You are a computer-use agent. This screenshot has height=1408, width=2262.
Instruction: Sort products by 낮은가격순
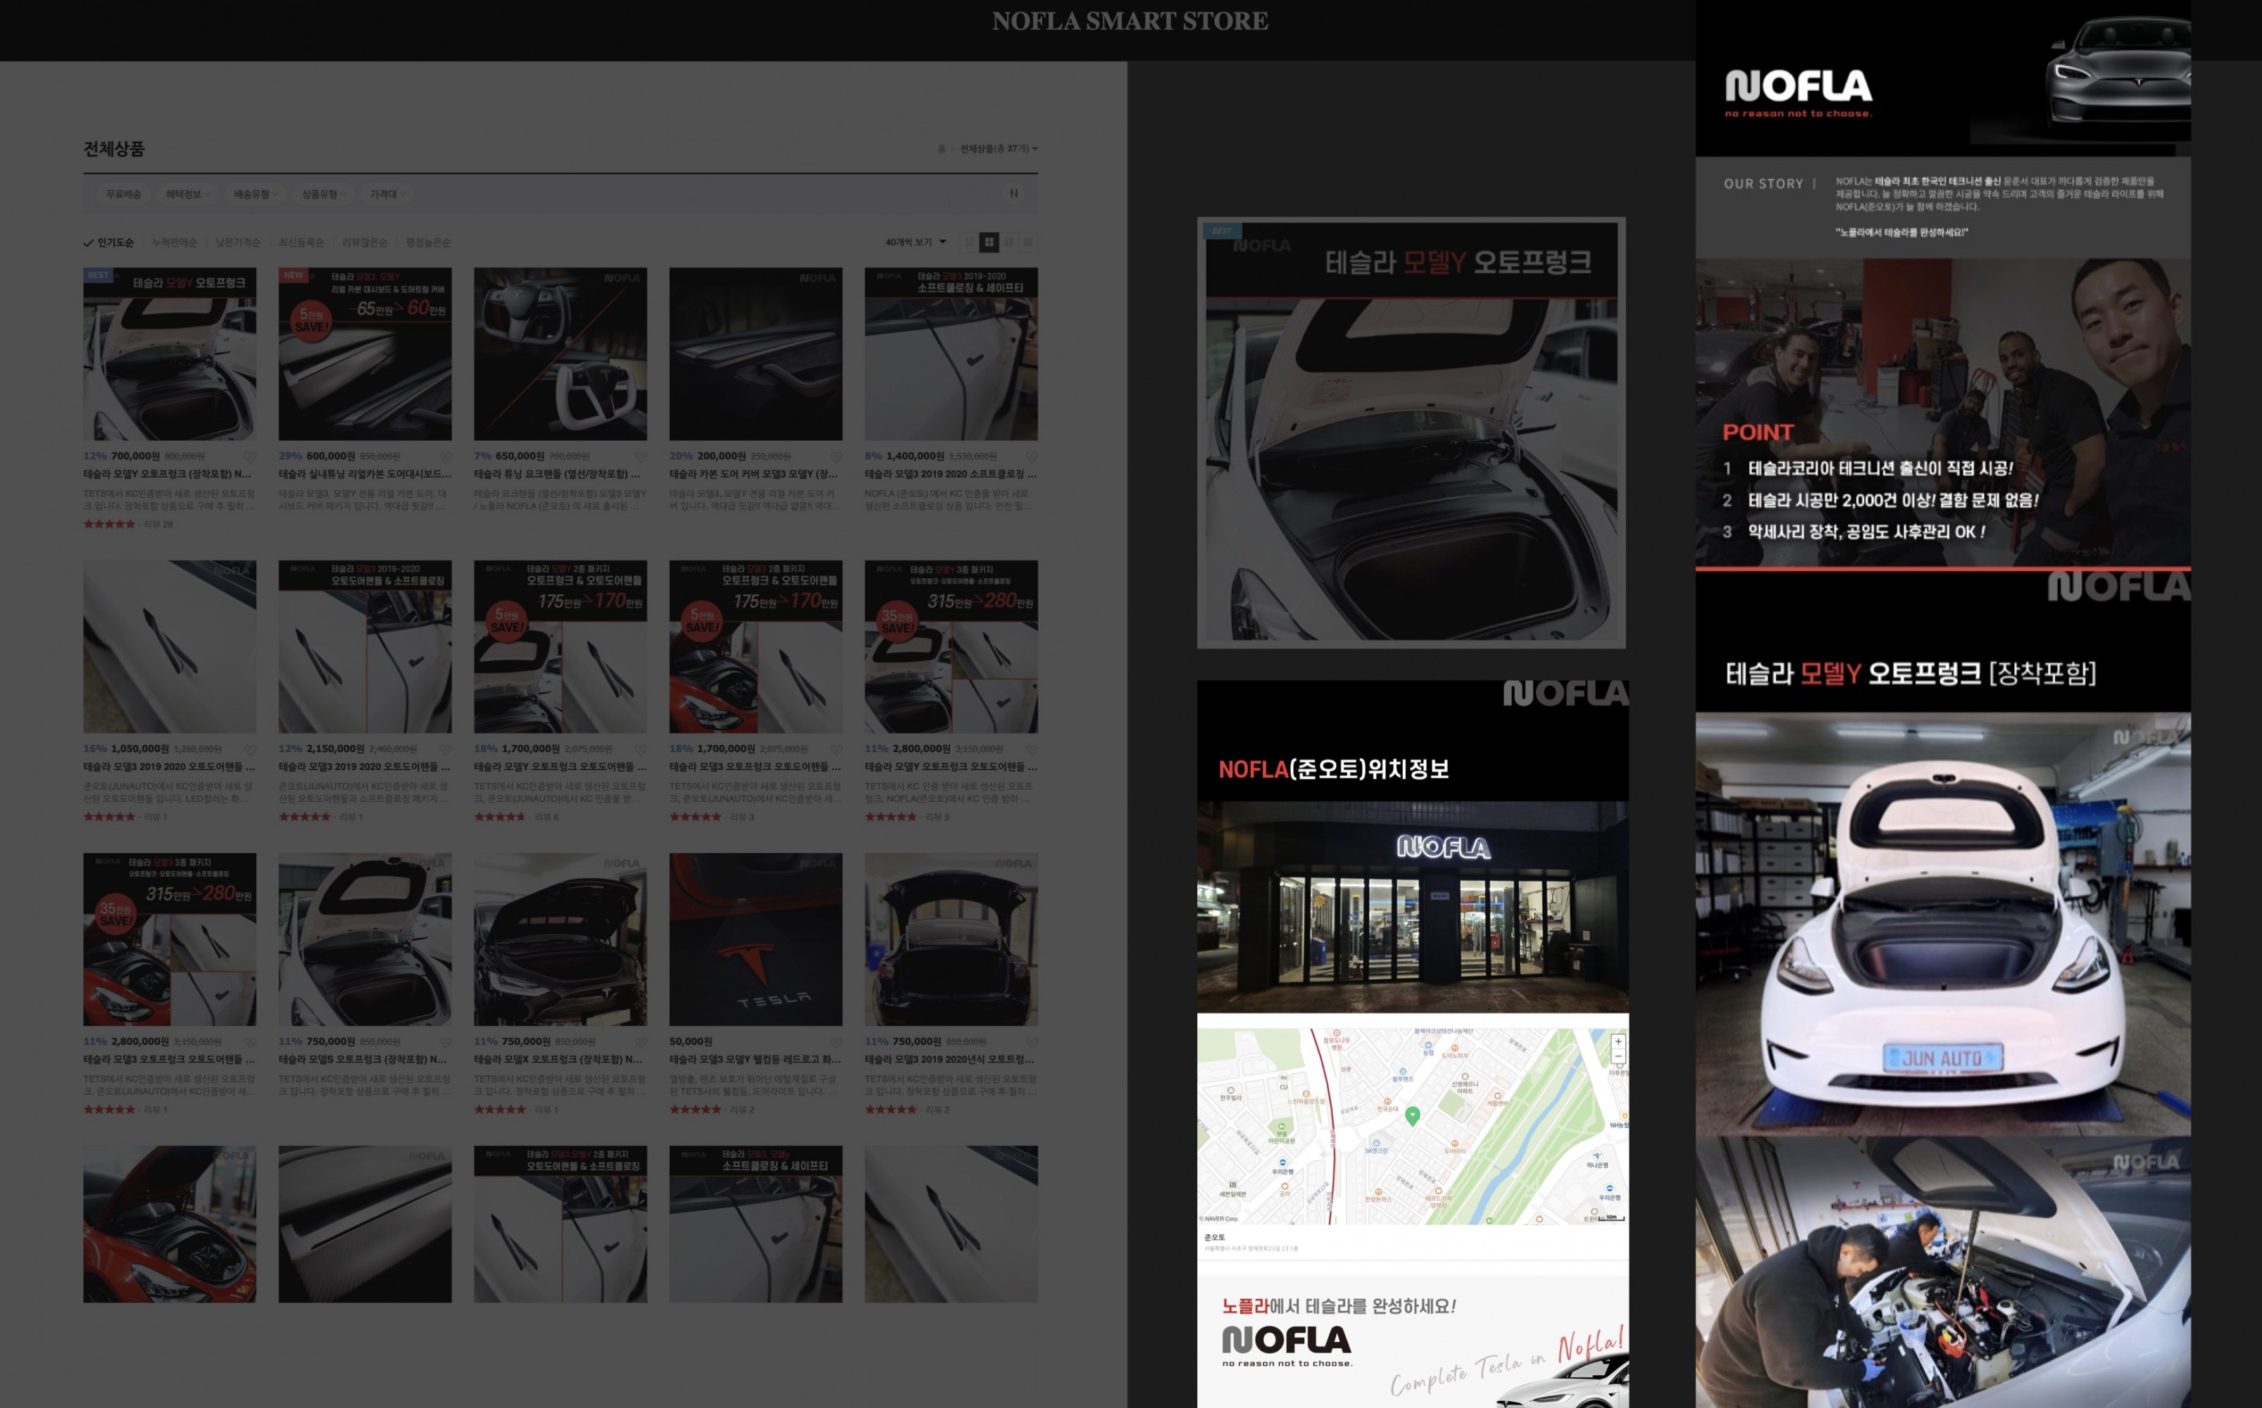239,242
